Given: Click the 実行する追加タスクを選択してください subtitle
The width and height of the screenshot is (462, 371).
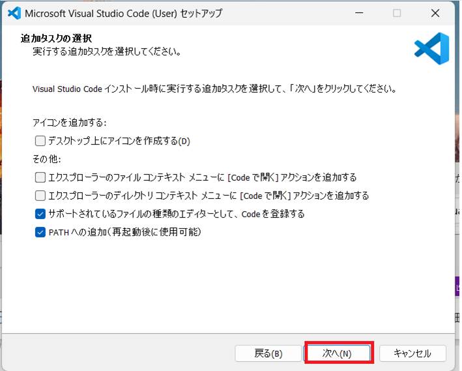Looking at the screenshot, I should (107, 51).
